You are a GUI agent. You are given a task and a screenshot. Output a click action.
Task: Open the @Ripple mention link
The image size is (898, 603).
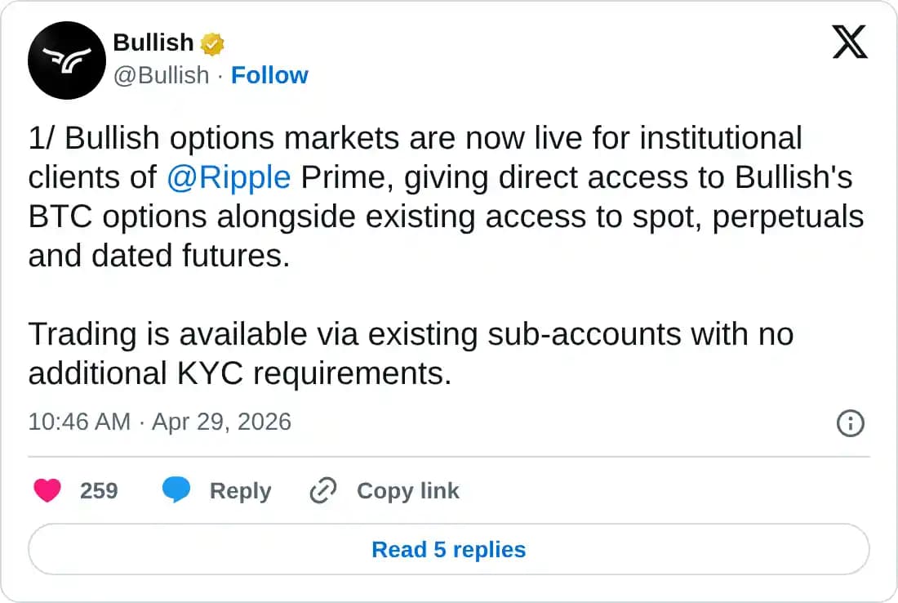click(x=229, y=176)
